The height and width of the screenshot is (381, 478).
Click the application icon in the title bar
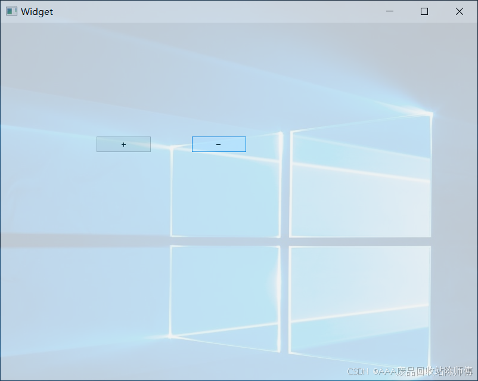point(11,11)
